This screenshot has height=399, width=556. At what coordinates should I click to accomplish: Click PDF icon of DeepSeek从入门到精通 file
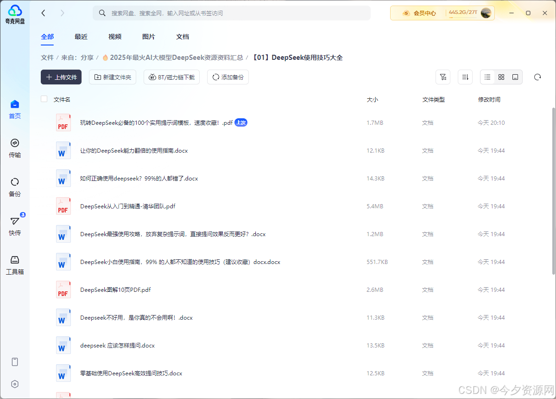coord(63,206)
